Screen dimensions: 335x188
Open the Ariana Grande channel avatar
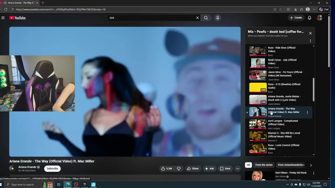pyautogui.click(x=12, y=169)
